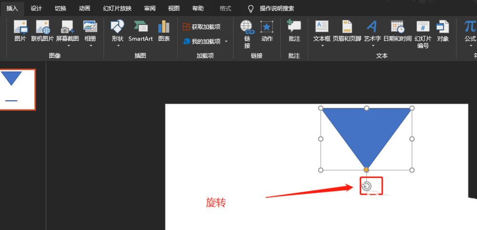Expand the 相册 dropdown arrow
The width and height of the screenshot is (477, 230).
click(91, 46)
